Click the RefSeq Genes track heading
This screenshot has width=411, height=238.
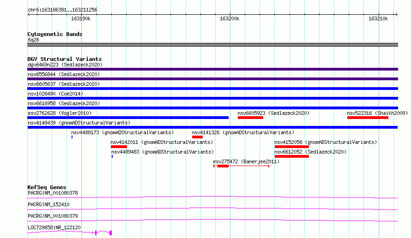pyautogui.click(x=47, y=187)
